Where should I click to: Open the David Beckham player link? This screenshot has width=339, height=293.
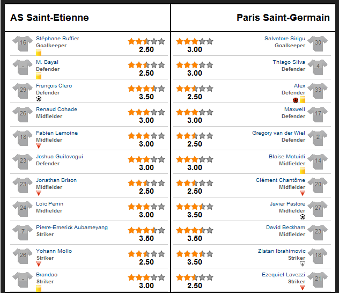pos(285,228)
